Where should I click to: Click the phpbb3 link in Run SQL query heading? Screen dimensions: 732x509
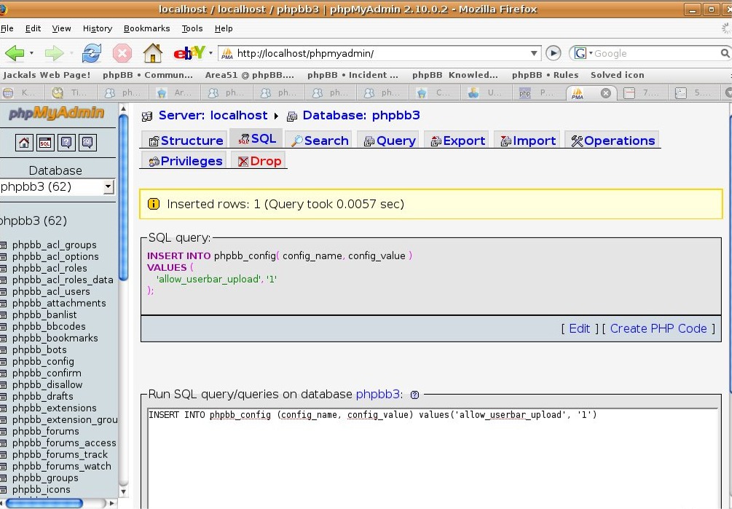point(378,394)
